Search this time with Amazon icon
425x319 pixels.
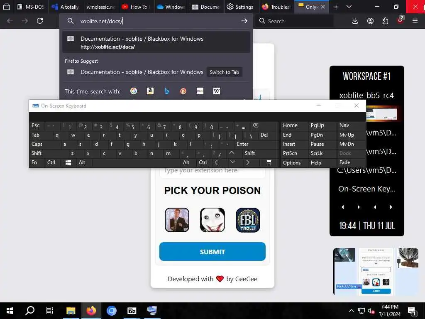(x=150, y=91)
